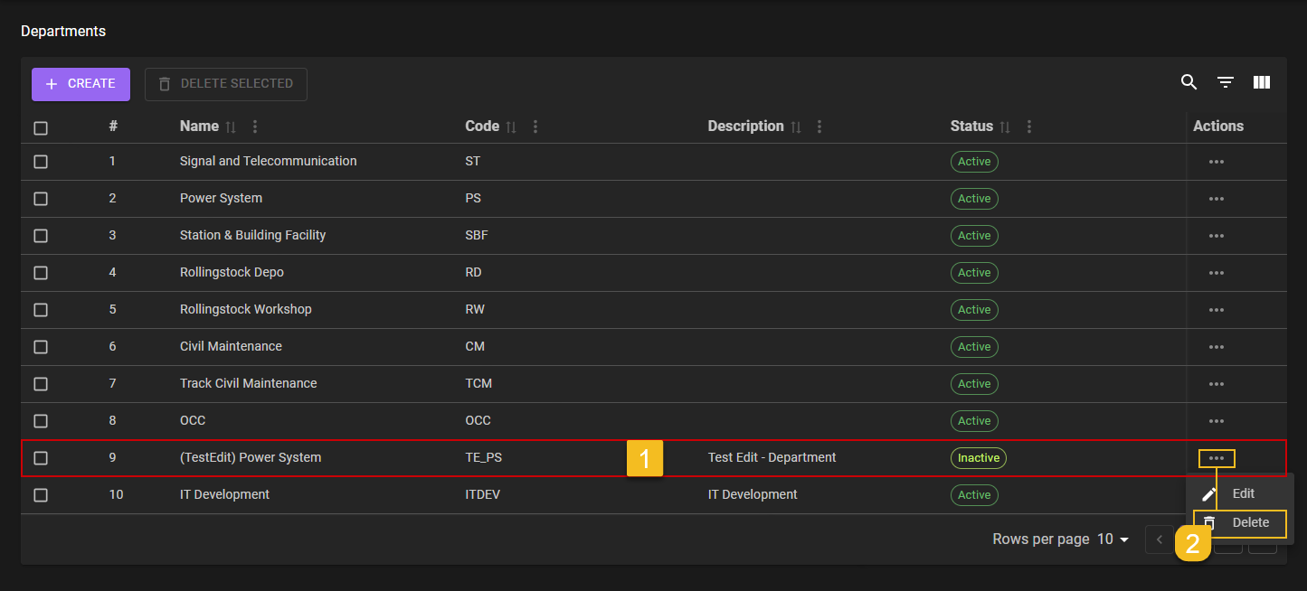This screenshot has height=591, width=1307.
Task: Choose Delete from the context menu
Action: (x=1250, y=522)
